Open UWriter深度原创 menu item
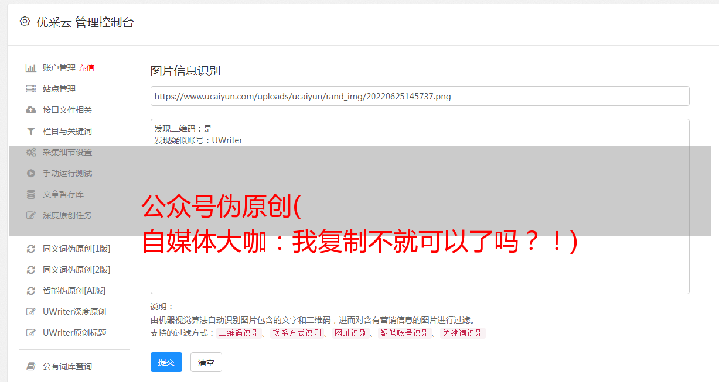The height and width of the screenshot is (382, 719). [x=74, y=312]
